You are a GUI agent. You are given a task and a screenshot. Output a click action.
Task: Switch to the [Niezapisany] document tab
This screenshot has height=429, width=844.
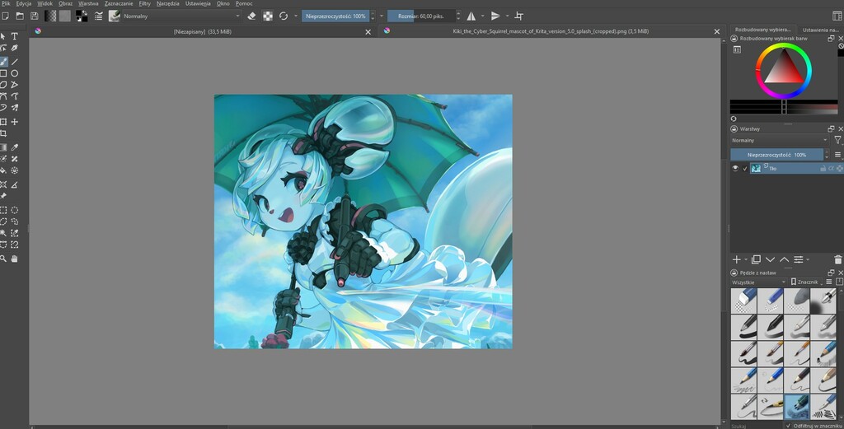(203, 32)
